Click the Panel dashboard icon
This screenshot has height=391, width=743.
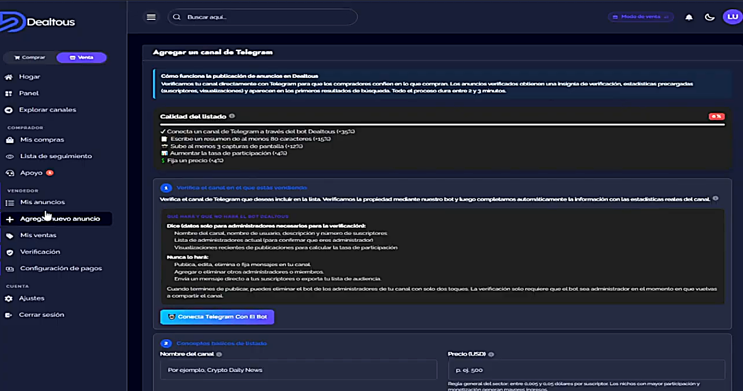click(9, 94)
